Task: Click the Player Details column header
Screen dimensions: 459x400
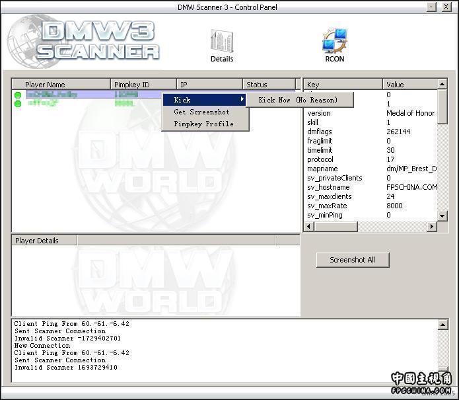Action: [44, 240]
